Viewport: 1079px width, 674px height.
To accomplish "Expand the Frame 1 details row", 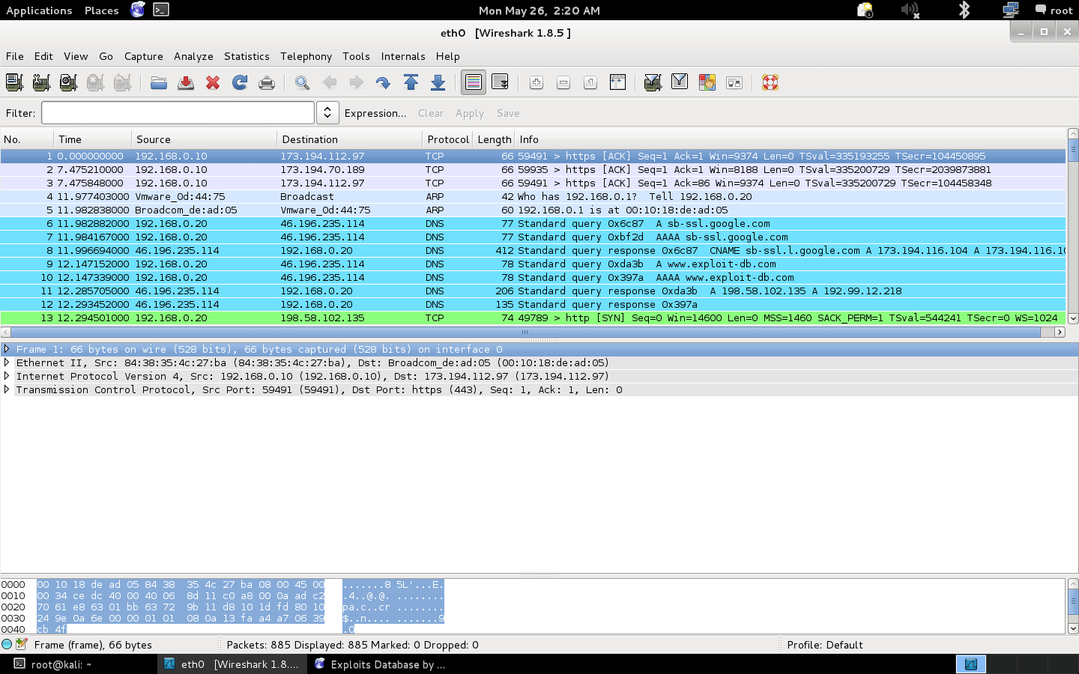I will 7,349.
